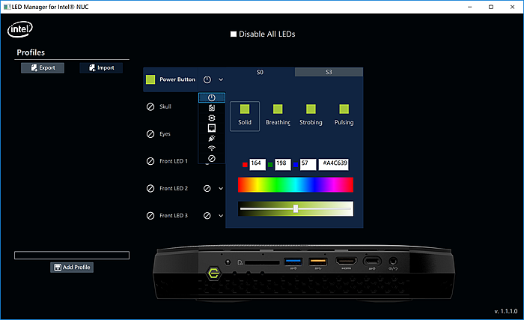Click the disabled icon next to Skull
This screenshot has width=524, height=320.
click(x=150, y=106)
